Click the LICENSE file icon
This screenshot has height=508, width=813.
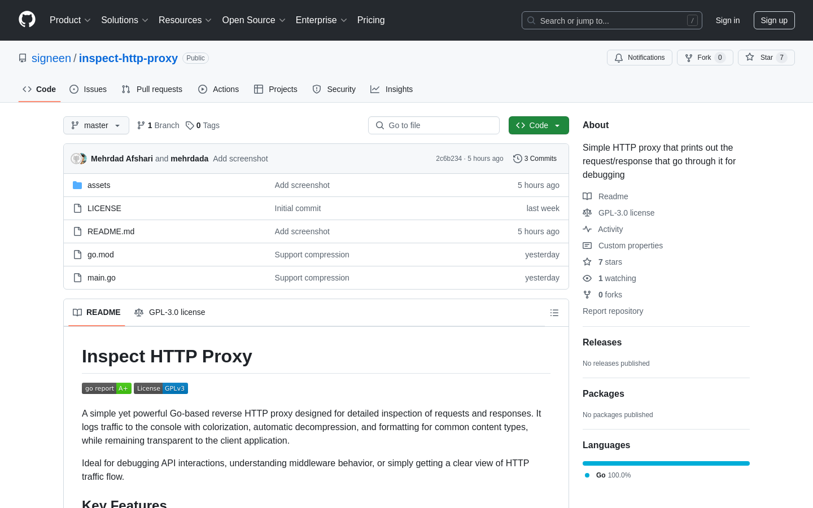77,208
